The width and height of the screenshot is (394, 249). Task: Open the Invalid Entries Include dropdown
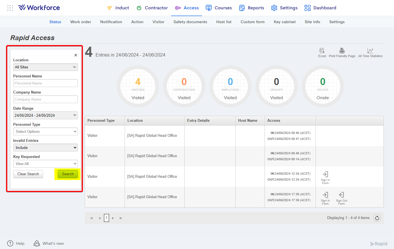[46, 148]
